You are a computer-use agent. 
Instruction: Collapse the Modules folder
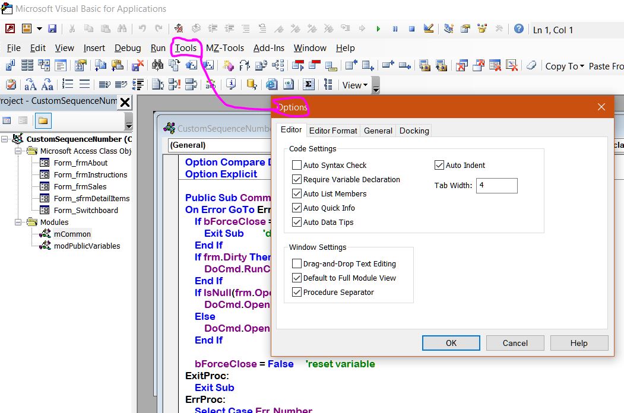(18, 222)
